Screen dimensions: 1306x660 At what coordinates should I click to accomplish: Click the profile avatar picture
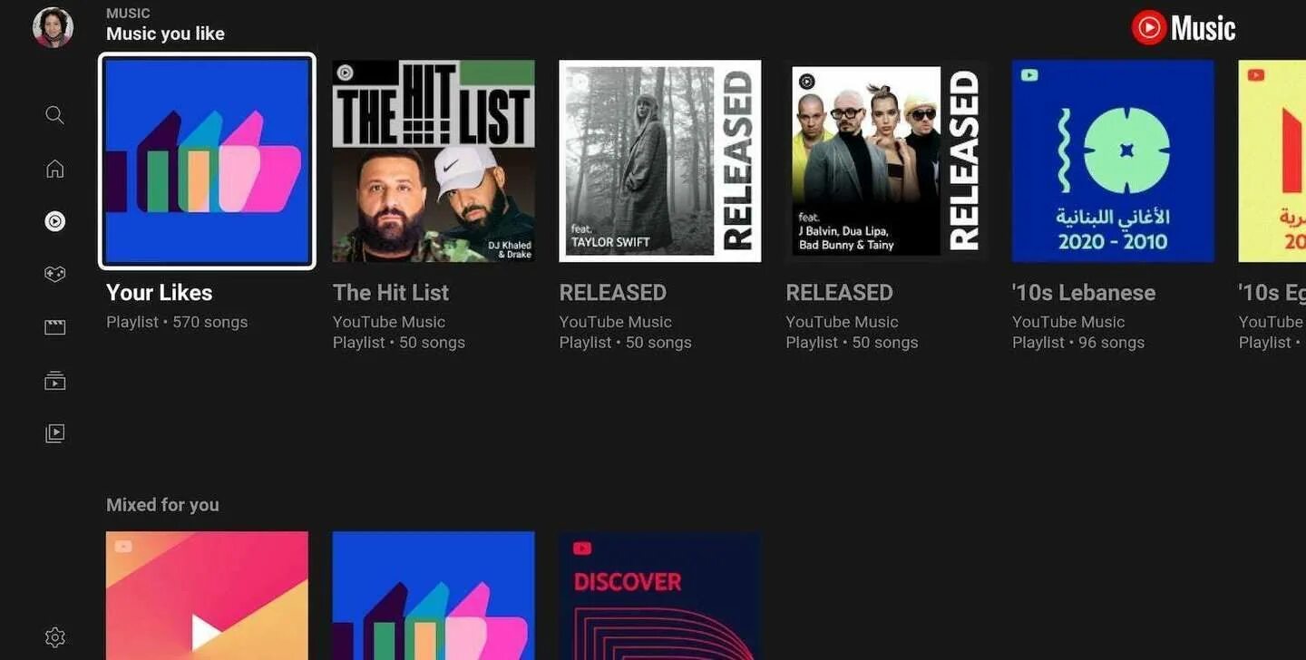click(53, 27)
